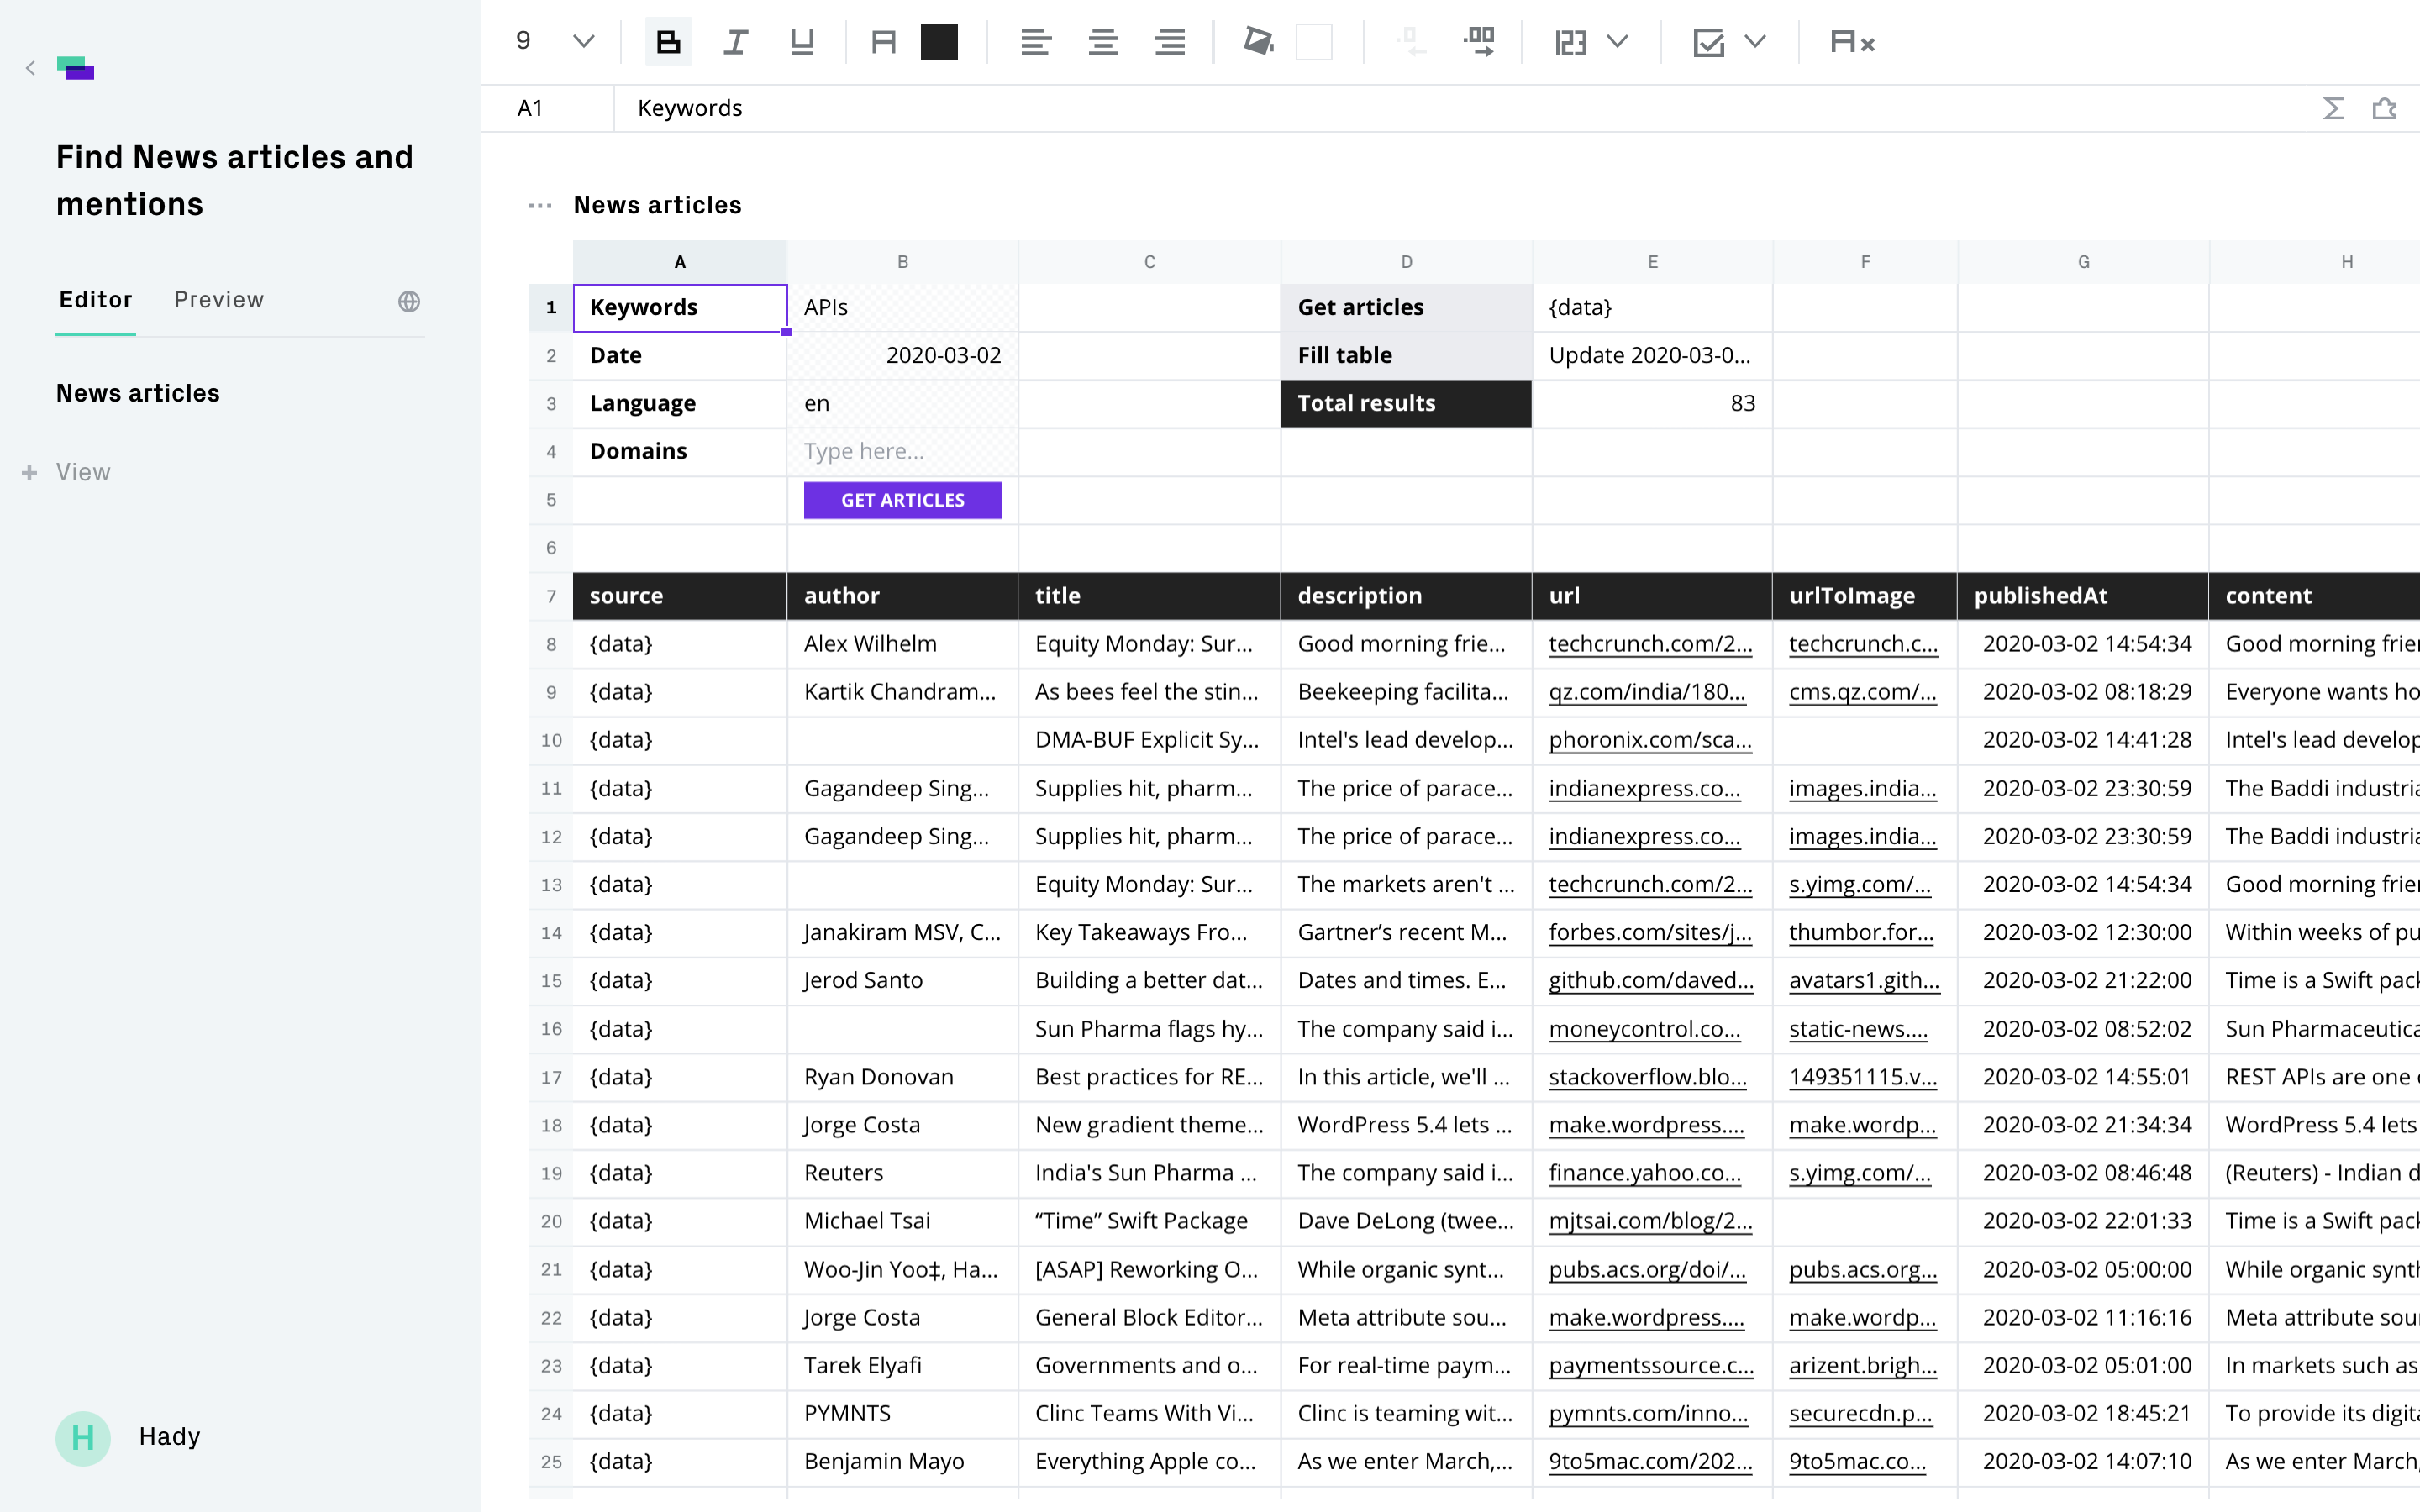Click the globe publish icon
The image size is (2420, 1512).
coord(409,301)
